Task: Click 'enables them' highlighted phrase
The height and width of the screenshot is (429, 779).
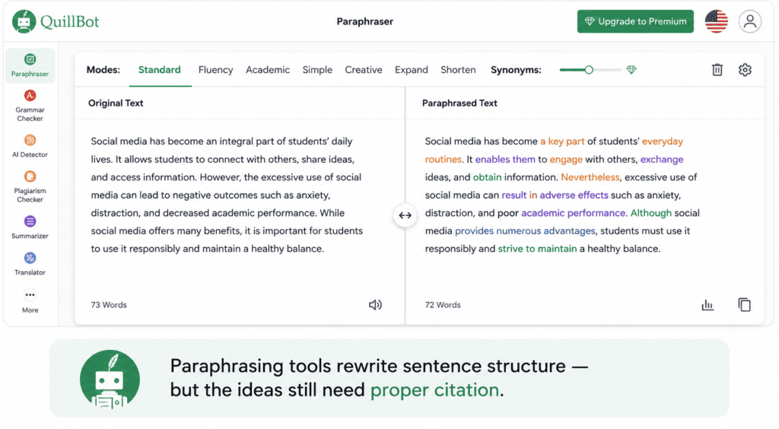Action: coord(505,159)
